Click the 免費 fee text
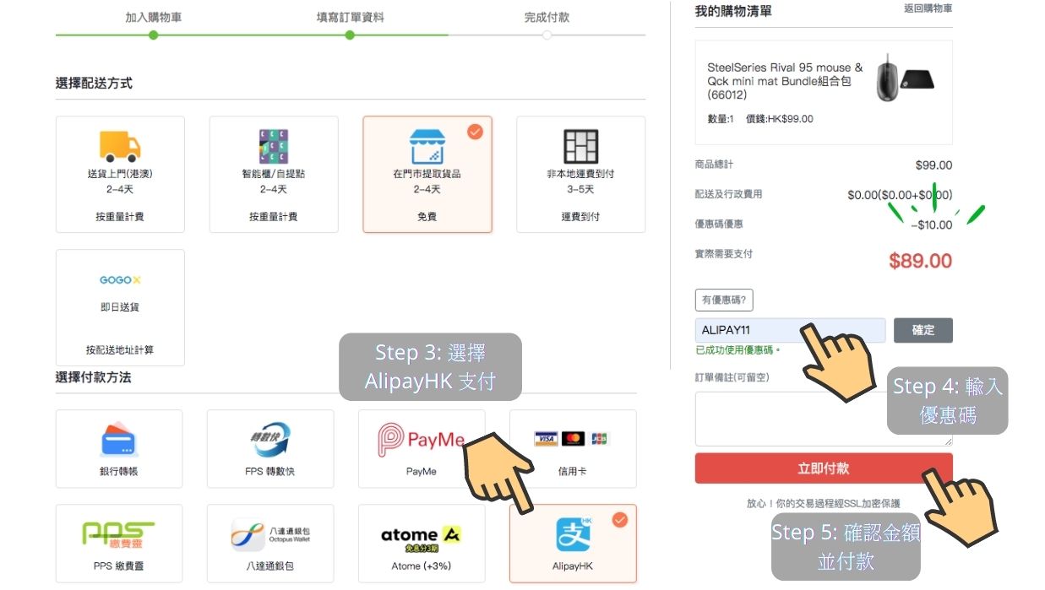Screen dimensions: 1045x590 point(427,216)
